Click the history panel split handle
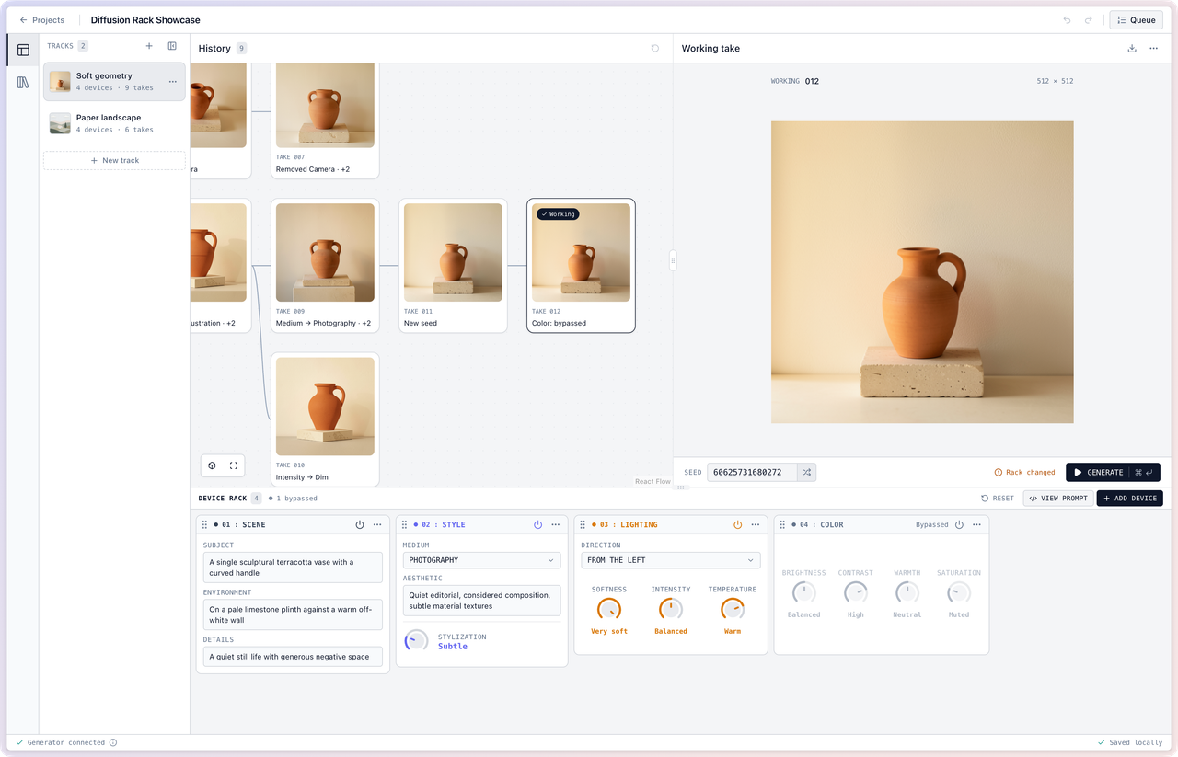The height and width of the screenshot is (757, 1178). click(x=673, y=260)
